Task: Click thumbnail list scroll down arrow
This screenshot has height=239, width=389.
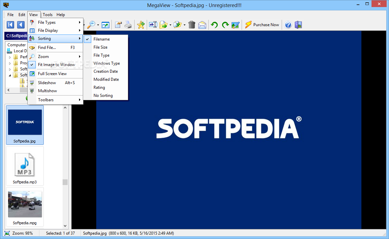Action: 65,226
